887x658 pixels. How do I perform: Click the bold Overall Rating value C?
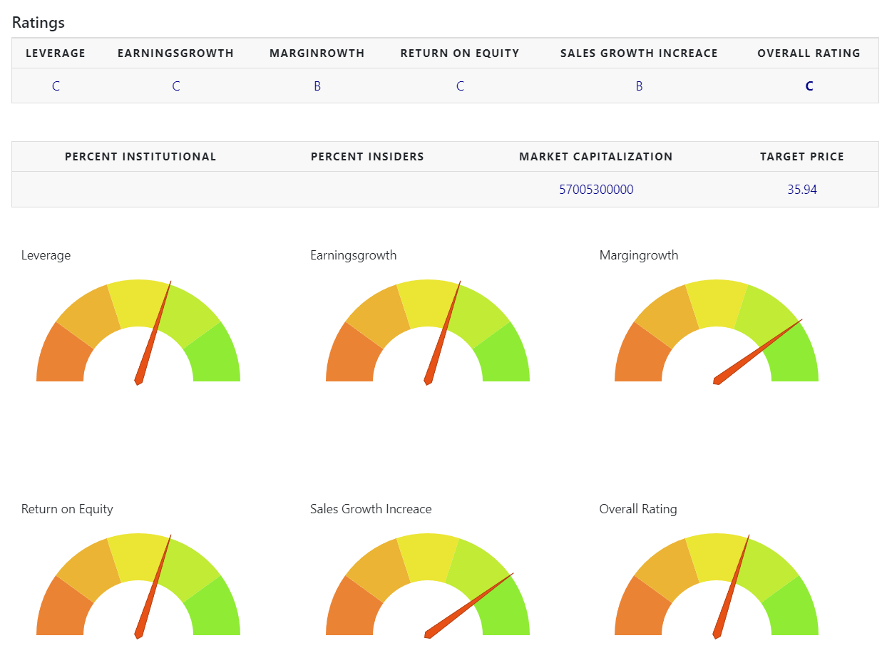click(809, 86)
